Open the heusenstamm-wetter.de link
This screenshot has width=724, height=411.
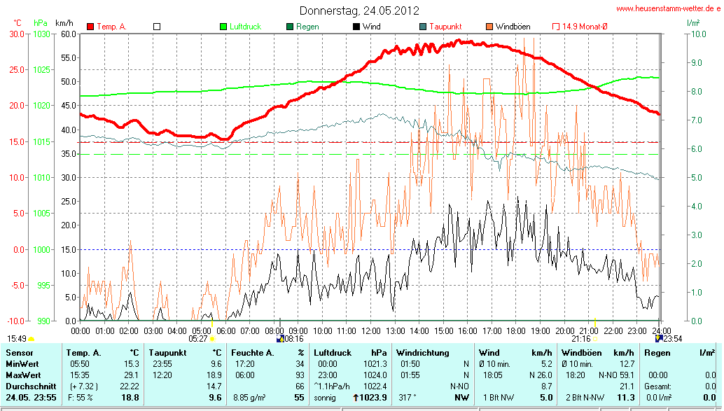[668, 8]
